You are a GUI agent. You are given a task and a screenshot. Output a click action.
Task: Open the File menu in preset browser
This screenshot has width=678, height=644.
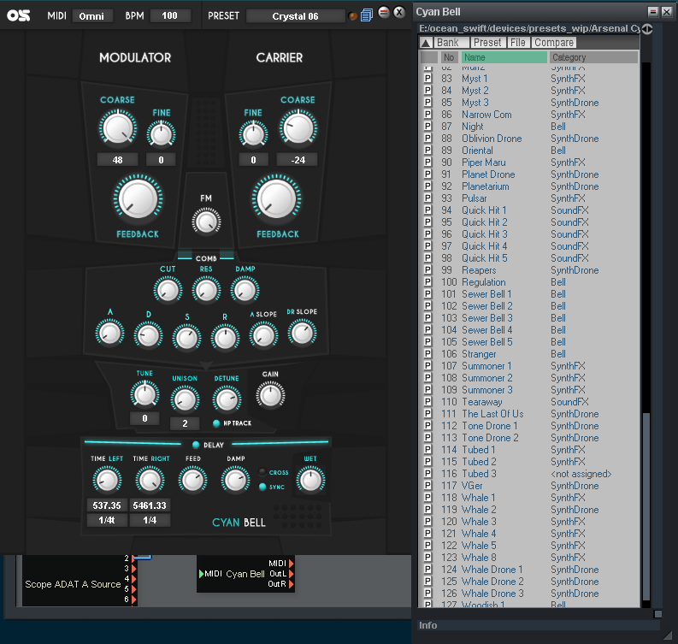pyautogui.click(x=517, y=42)
